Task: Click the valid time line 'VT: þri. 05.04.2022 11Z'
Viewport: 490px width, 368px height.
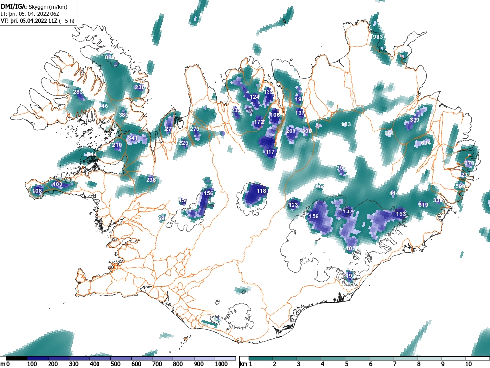Action: tap(30, 21)
